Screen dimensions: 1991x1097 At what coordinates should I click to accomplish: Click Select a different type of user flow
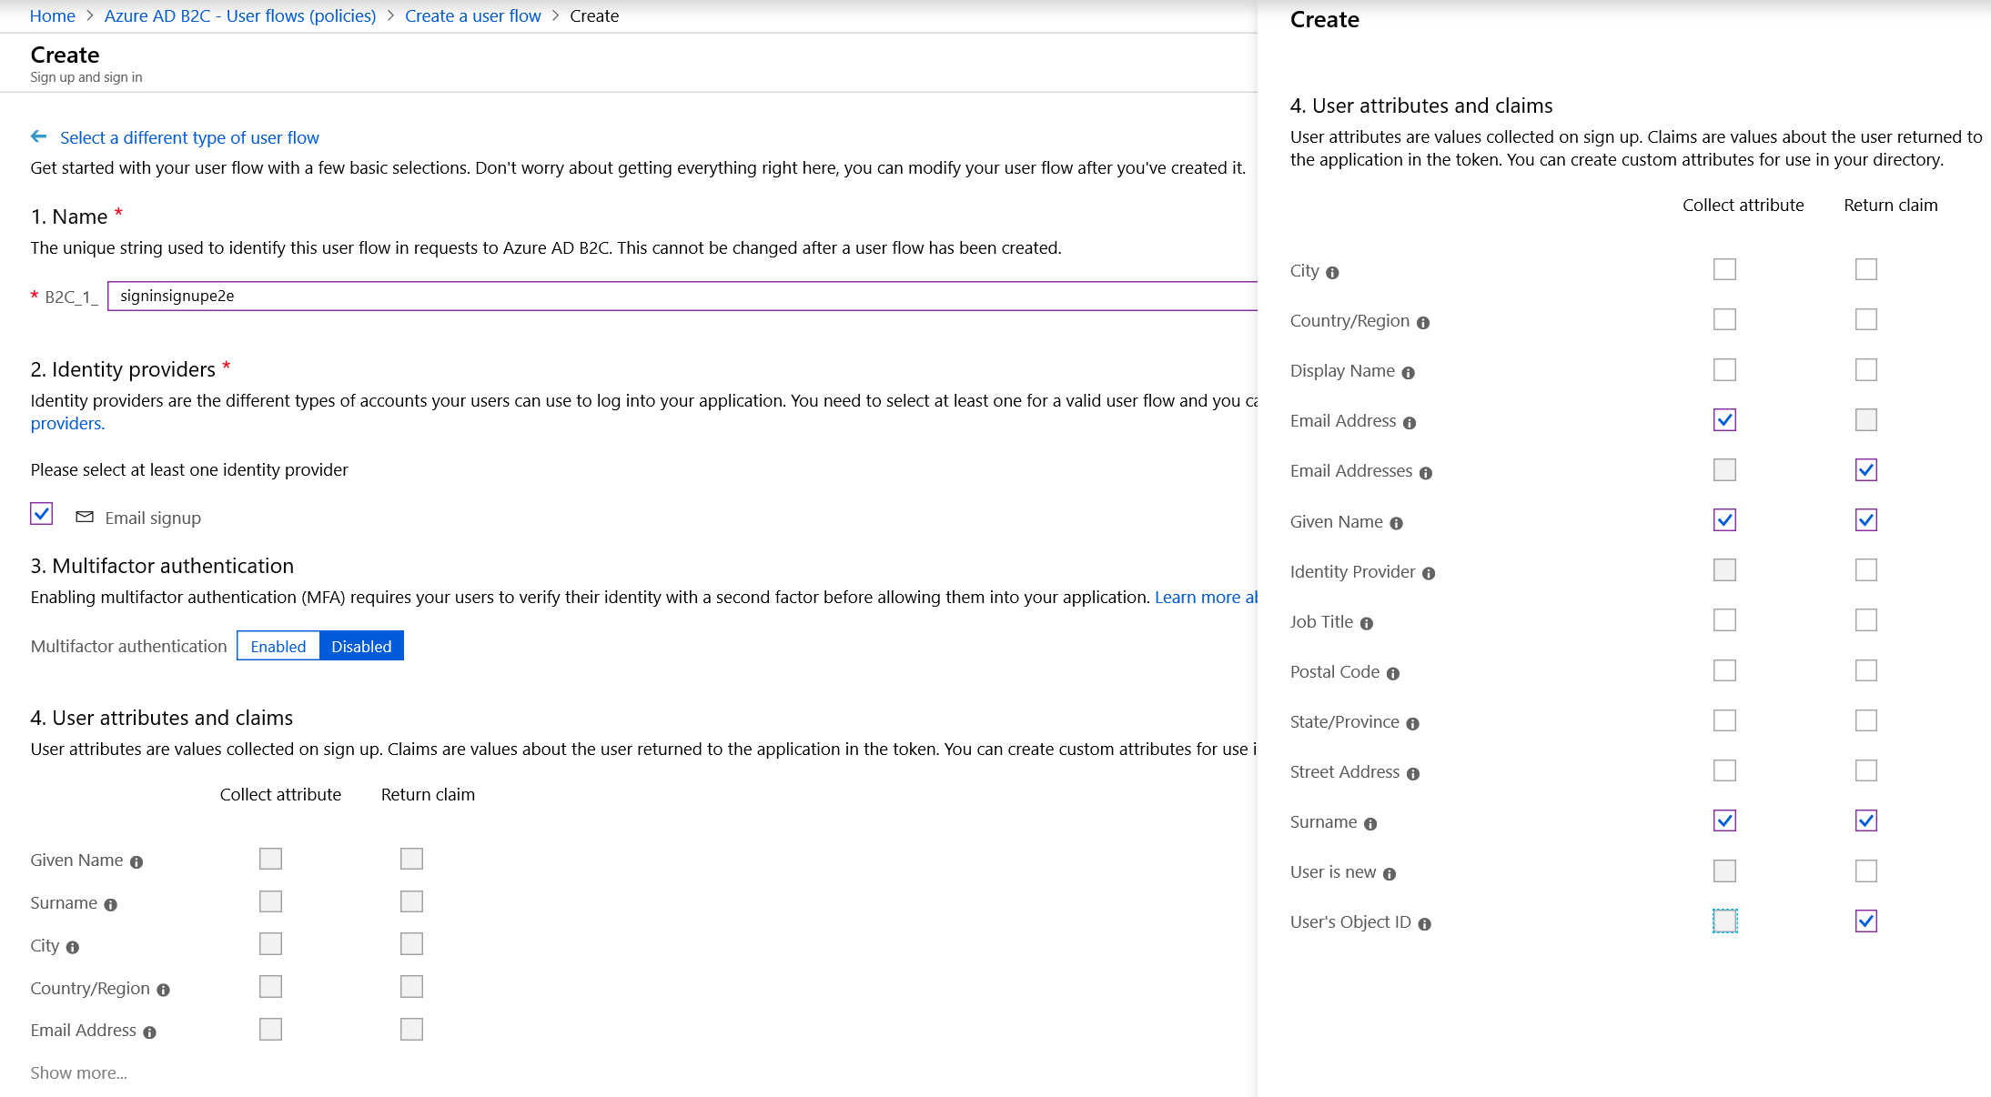coord(188,137)
